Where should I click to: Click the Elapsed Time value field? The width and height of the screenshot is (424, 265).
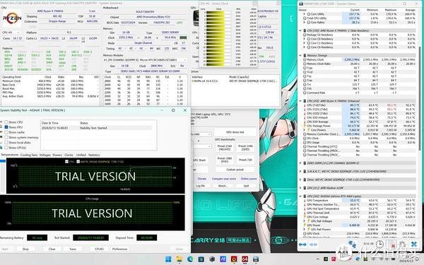146,237
